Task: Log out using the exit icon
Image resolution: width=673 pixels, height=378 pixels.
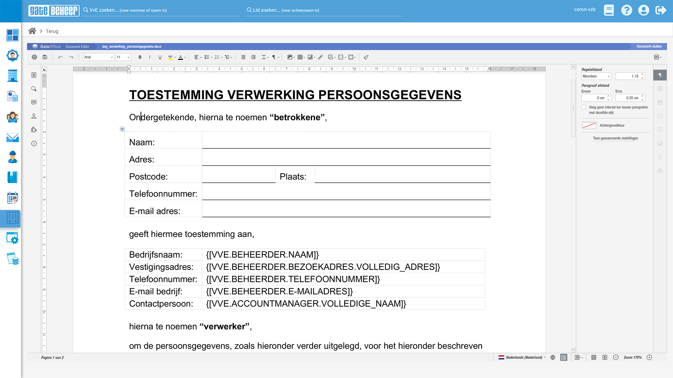Action: tap(661, 10)
